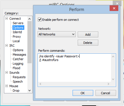Collapse the Mouse tree node
This screenshot has height=106, width=124.
(x=6, y=86)
